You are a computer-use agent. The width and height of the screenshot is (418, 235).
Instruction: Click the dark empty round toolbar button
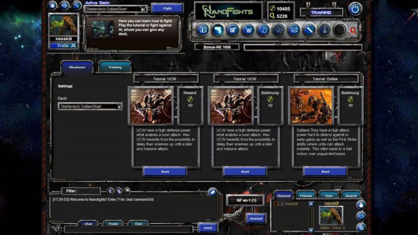click(x=340, y=30)
